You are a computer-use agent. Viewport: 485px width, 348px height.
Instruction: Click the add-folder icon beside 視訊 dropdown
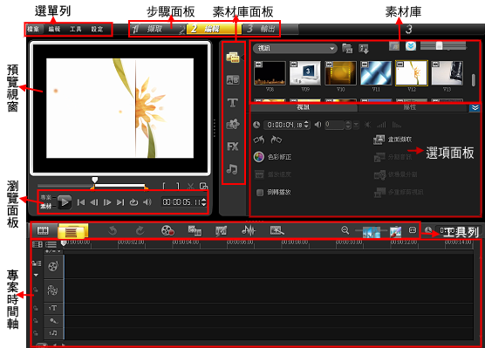[347, 48]
